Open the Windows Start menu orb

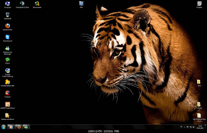tap(4, 127)
